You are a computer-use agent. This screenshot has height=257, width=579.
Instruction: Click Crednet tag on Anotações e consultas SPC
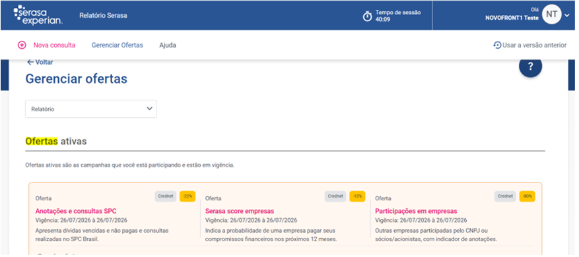[166, 196]
